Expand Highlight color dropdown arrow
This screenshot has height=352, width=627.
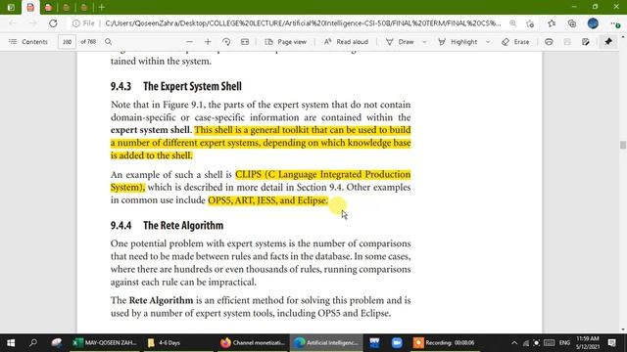pyautogui.click(x=488, y=42)
